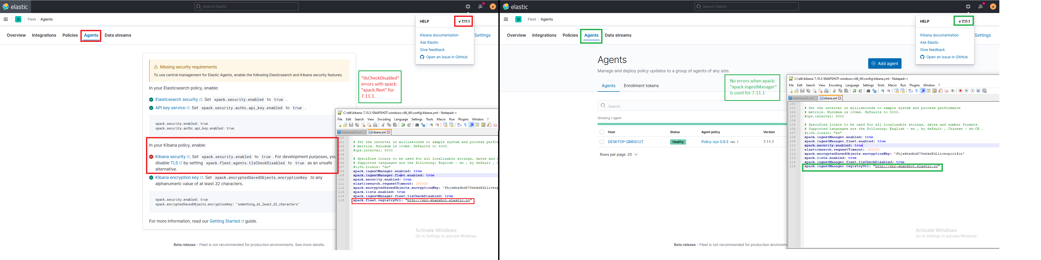Click the Undo arrow icon in Notepad++
The height and width of the screenshot is (260, 1041).
855,91
